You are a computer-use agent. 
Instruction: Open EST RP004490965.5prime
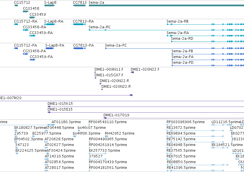[x=108, y=139]
